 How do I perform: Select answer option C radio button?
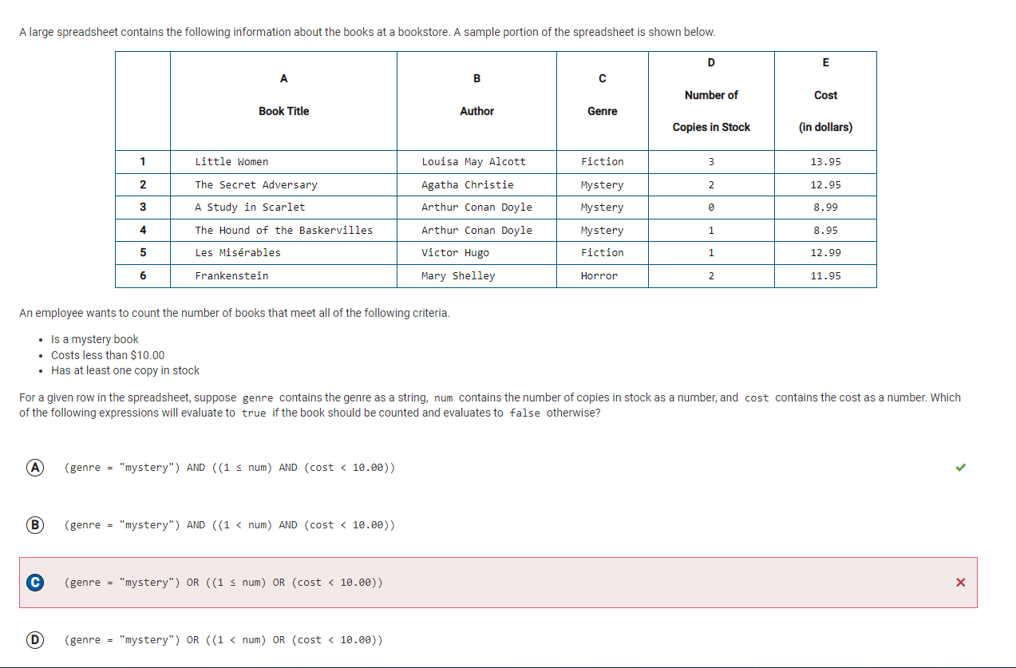coord(34,583)
